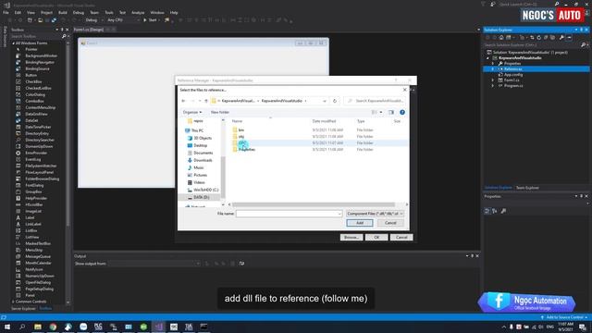Image resolution: width=592 pixels, height=333 pixels.
Task: Select Music in navigation pane
Action: [x=199, y=167]
